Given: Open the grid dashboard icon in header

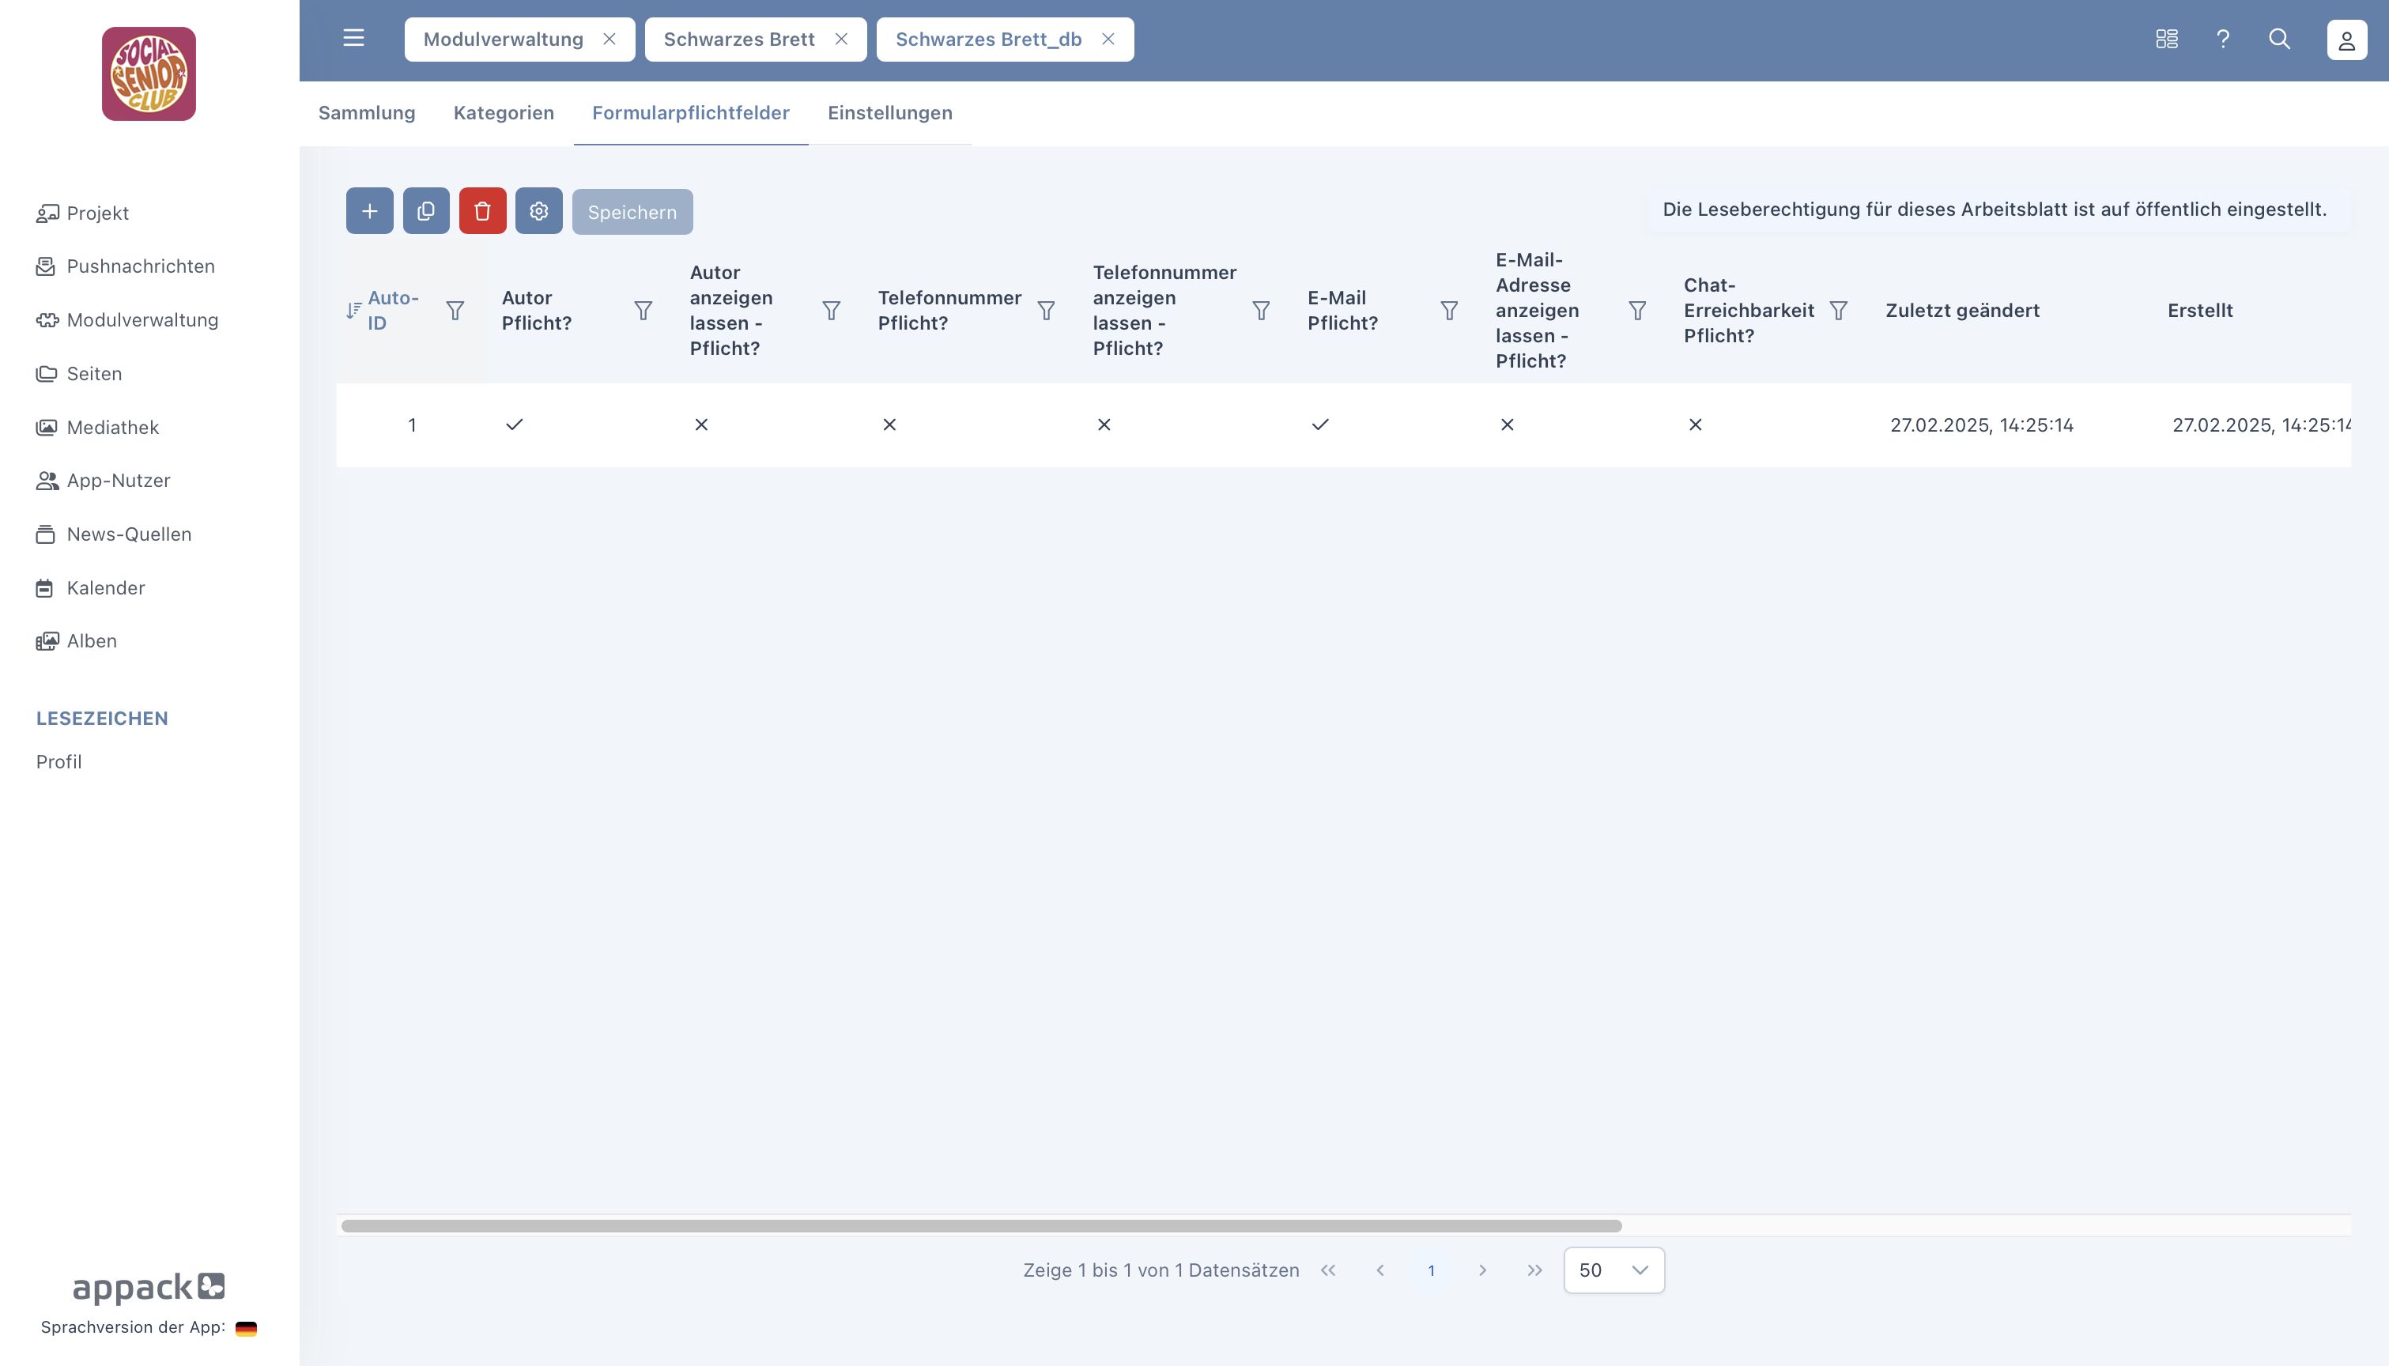Looking at the screenshot, I should click(x=2166, y=39).
